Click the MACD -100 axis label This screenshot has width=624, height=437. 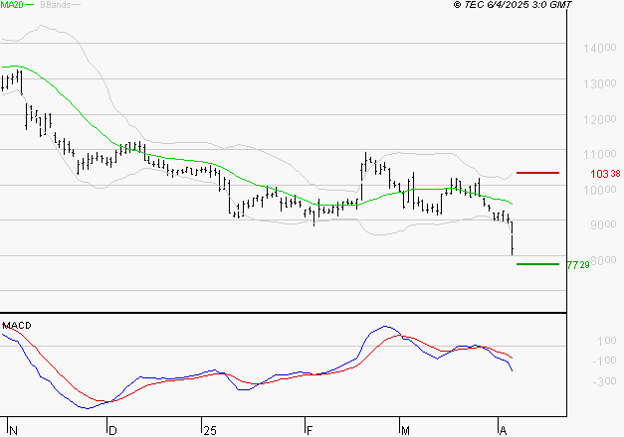[x=604, y=361]
